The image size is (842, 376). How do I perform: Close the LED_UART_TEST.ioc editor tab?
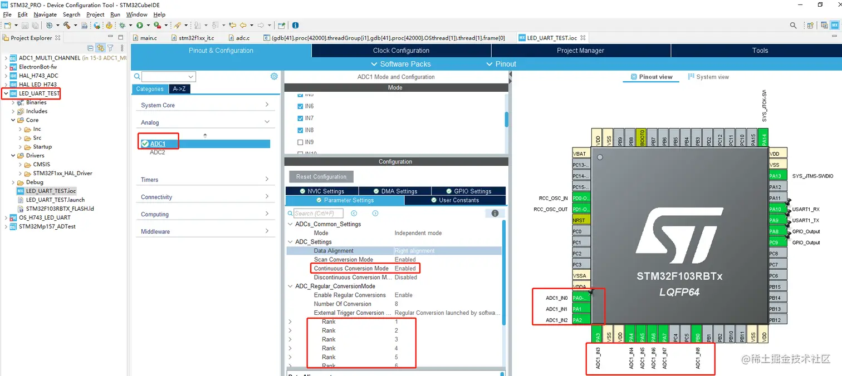[583, 38]
